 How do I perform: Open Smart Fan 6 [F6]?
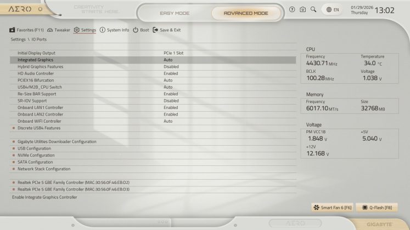tap(333, 208)
